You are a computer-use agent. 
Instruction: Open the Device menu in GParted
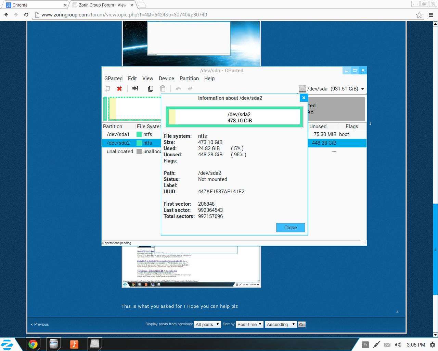(166, 78)
